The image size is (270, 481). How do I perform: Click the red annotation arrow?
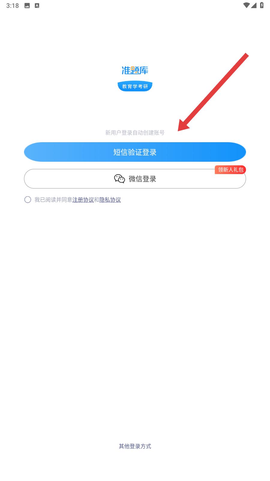click(213, 92)
